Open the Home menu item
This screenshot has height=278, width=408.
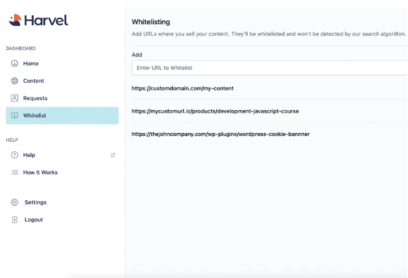click(31, 64)
